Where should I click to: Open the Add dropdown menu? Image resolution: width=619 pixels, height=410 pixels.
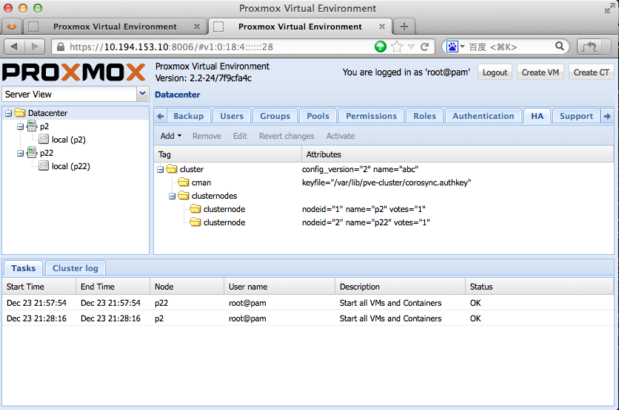pyautogui.click(x=171, y=136)
